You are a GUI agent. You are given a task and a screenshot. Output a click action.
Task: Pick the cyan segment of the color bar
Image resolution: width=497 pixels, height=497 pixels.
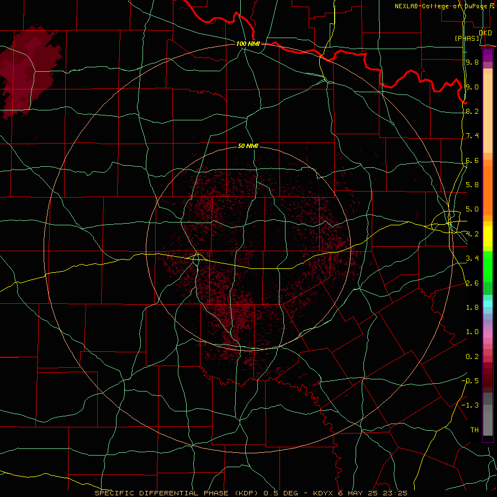(488, 304)
